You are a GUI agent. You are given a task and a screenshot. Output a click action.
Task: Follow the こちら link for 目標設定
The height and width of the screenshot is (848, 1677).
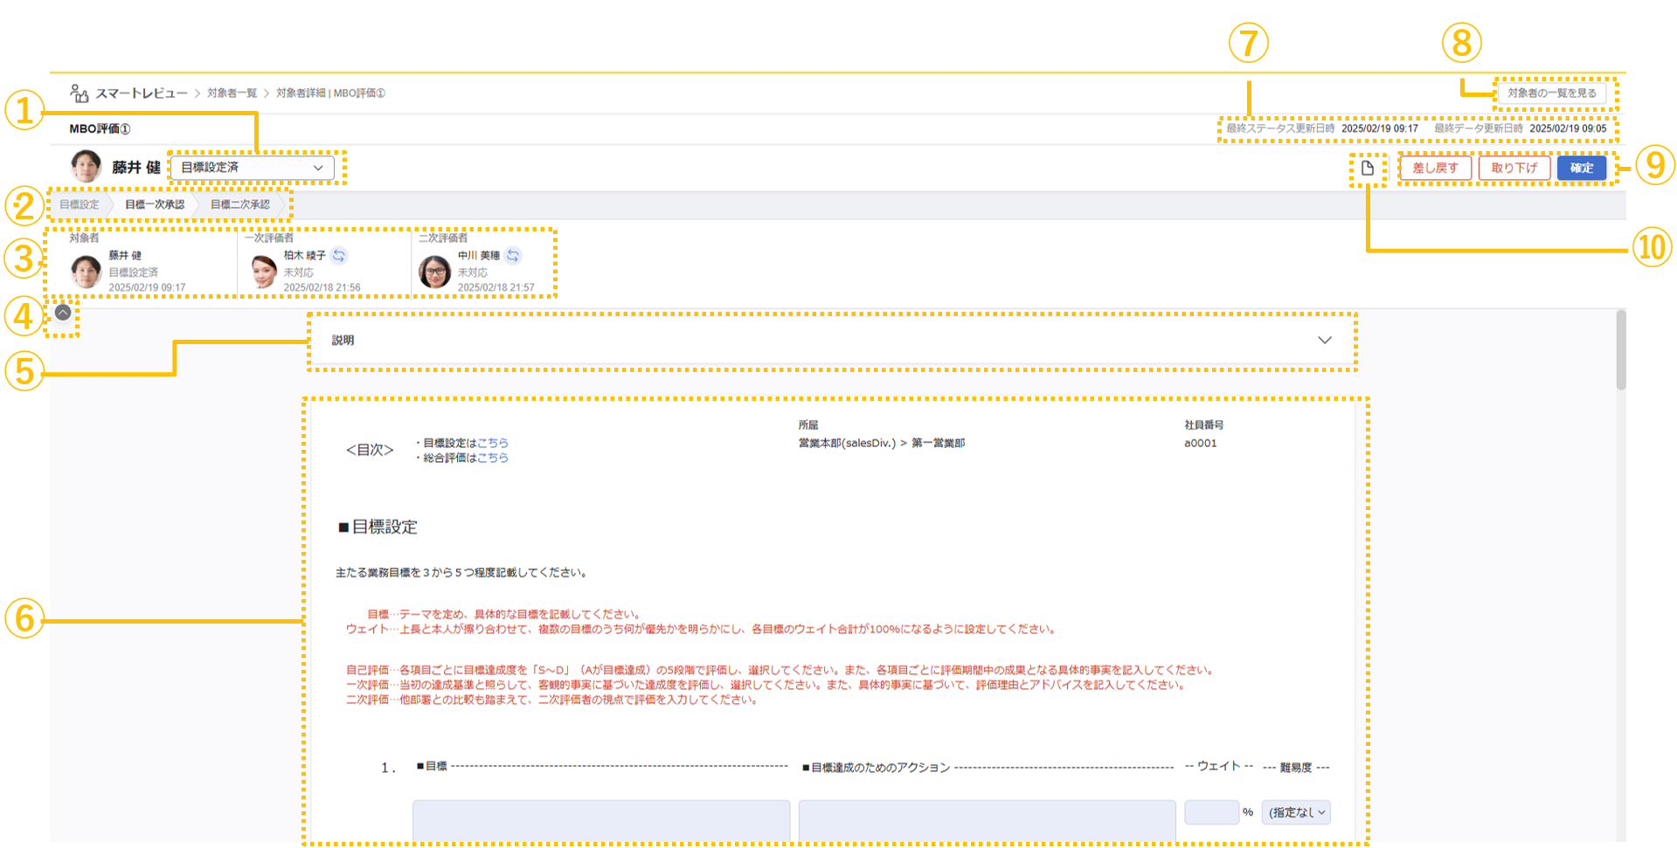[x=493, y=443]
